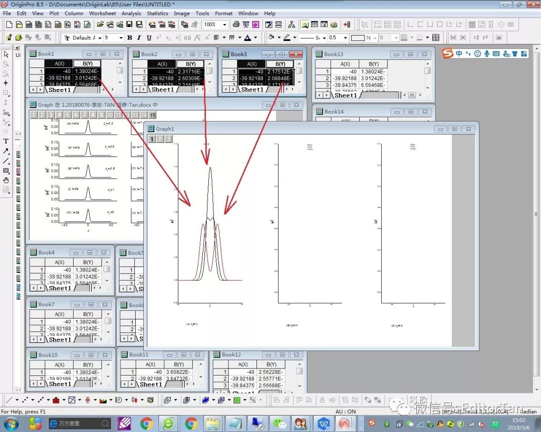
Task: Click the Sheet1 tab in Book1
Action: 60,90
